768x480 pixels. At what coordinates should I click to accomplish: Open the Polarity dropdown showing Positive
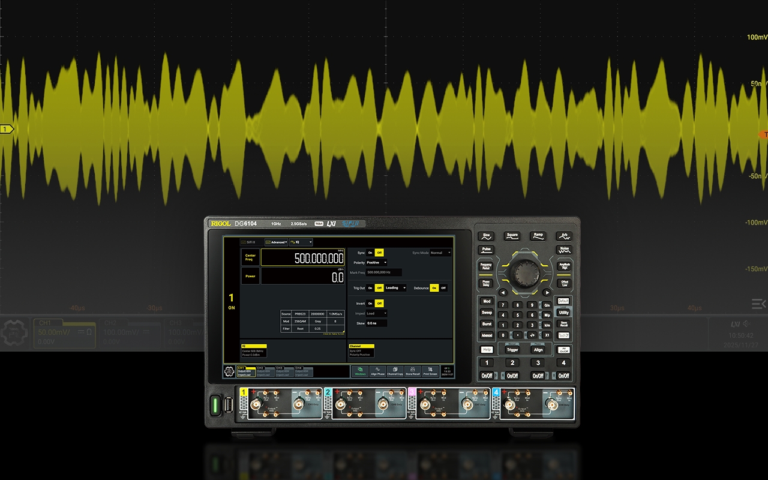coord(377,263)
